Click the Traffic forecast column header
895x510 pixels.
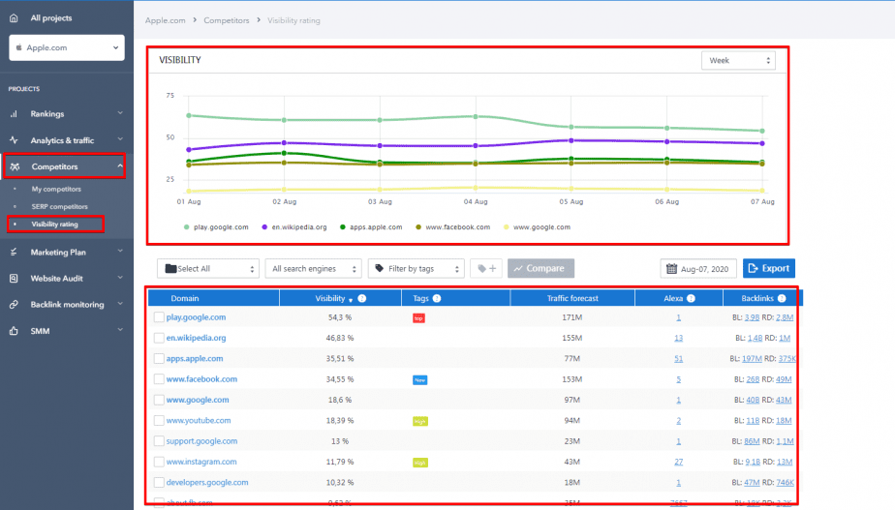572,298
